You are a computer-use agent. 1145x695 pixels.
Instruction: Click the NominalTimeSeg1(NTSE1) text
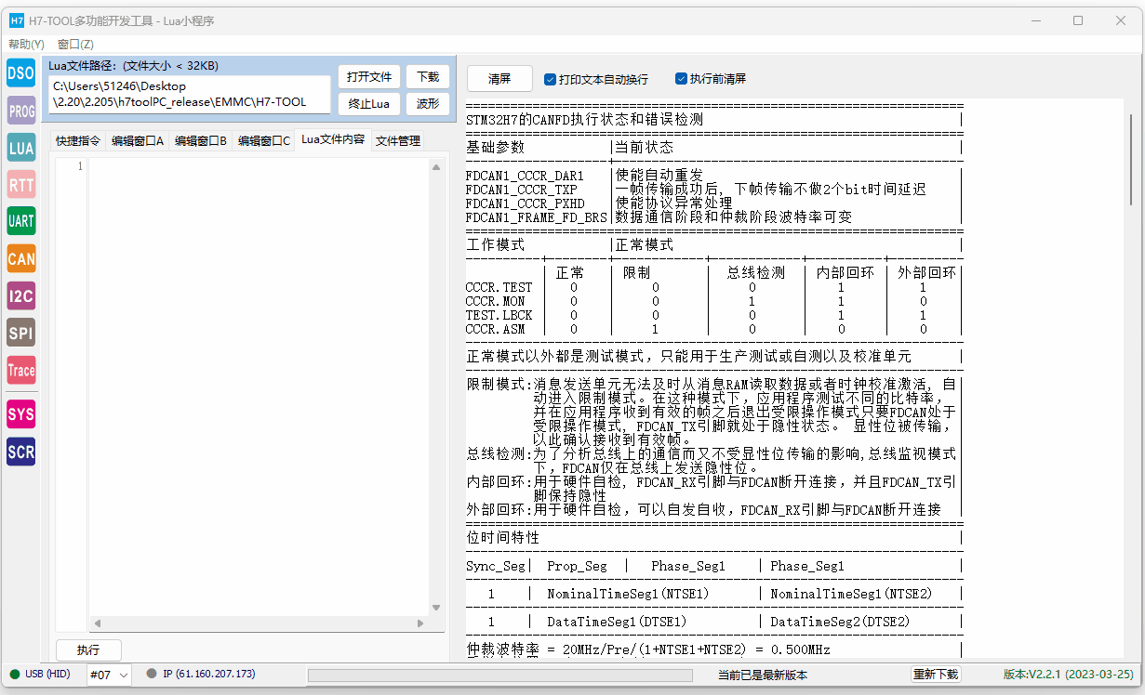628,594
